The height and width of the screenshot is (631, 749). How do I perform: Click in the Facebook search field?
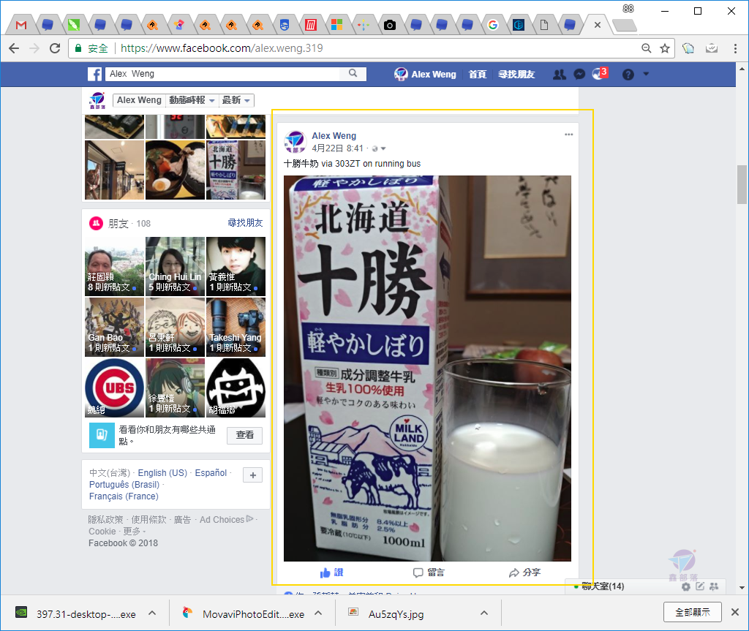222,74
